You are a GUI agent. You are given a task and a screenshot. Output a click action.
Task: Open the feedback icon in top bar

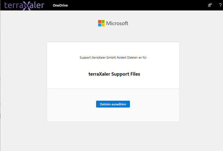[x=210, y=5]
